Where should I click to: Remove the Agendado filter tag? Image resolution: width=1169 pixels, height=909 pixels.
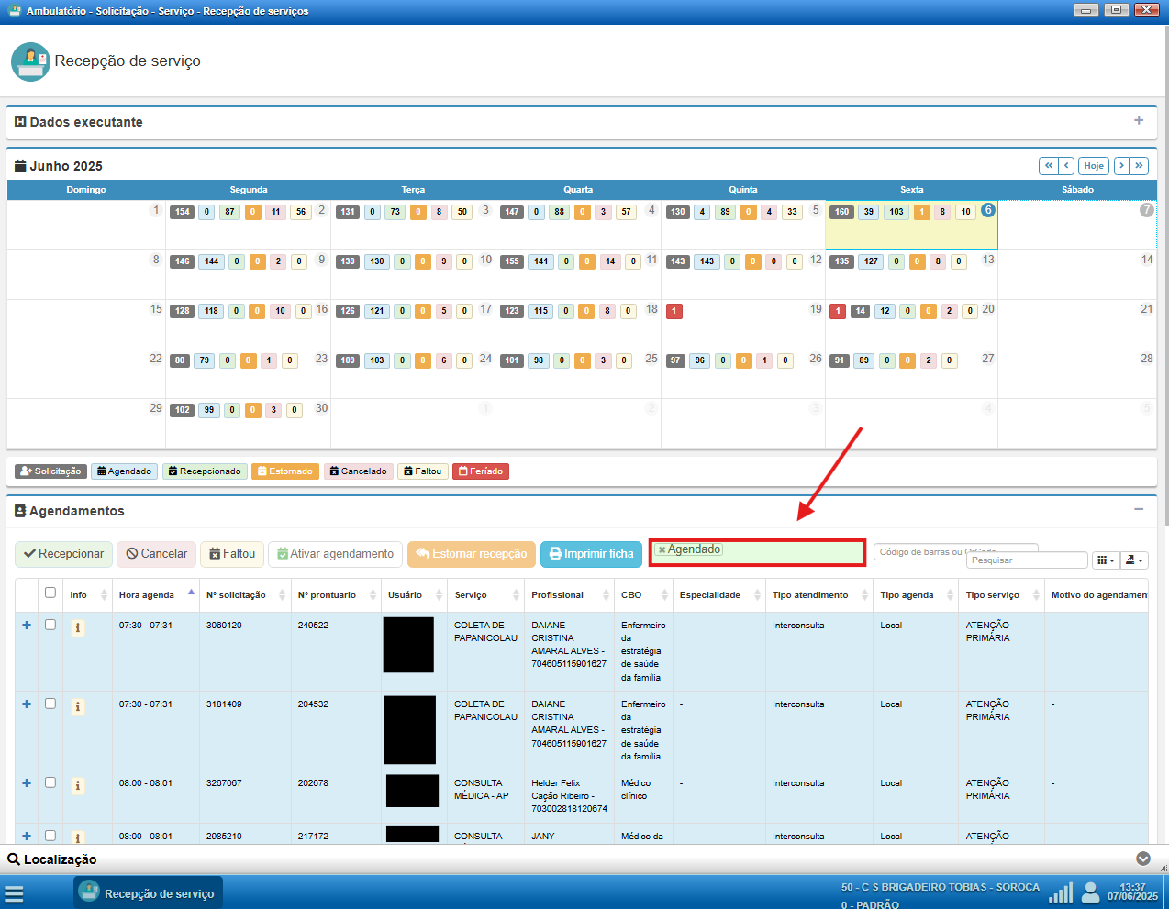[662, 550]
